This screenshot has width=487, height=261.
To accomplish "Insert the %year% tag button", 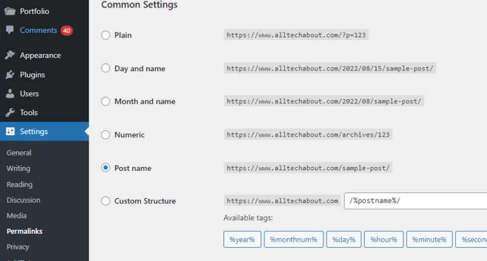I will pos(242,239).
